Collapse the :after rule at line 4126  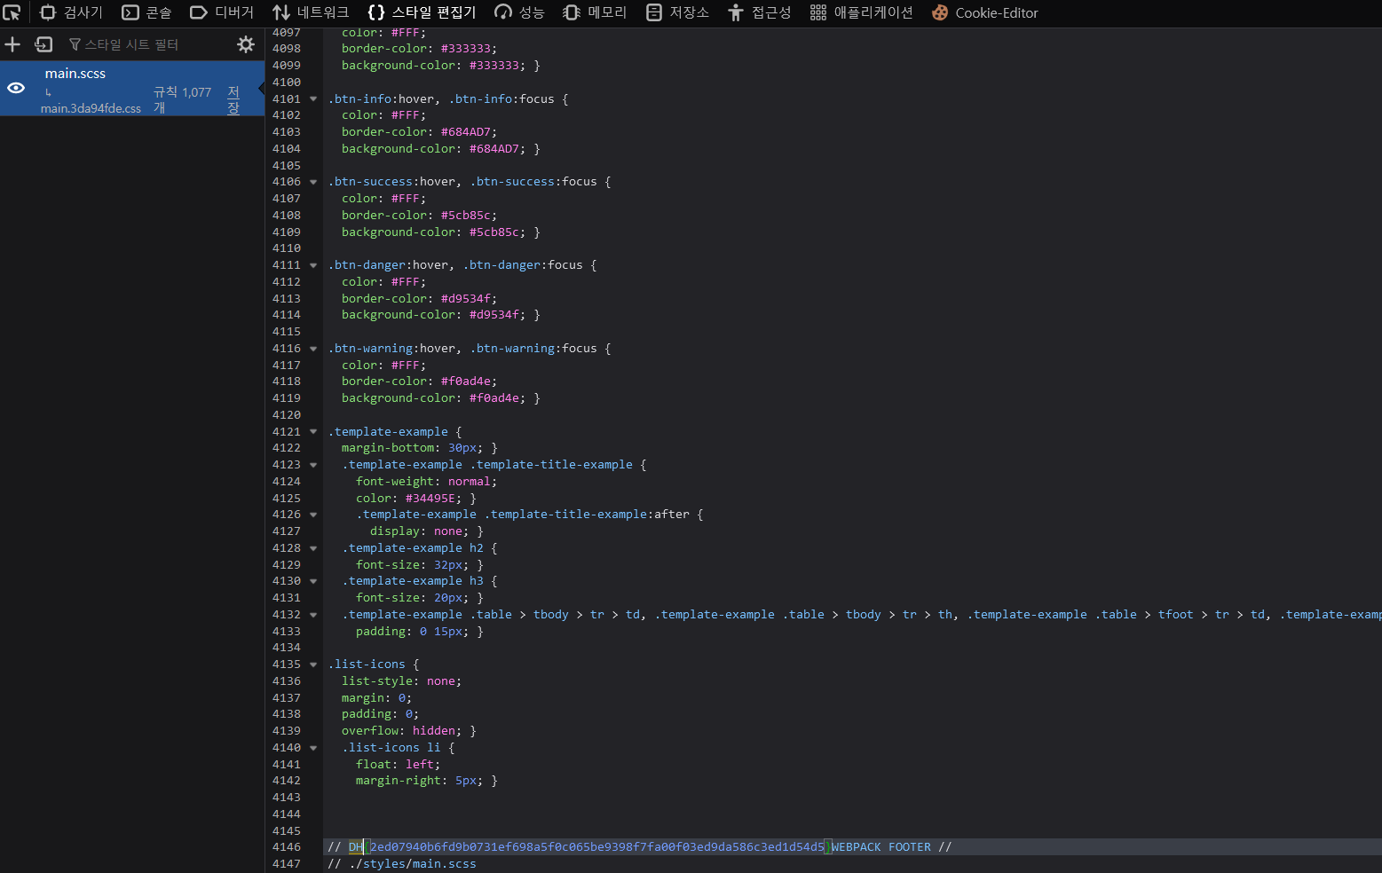pyautogui.click(x=313, y=515)
